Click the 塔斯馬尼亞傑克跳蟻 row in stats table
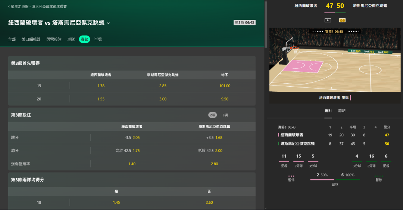This screenshot has height=210, width=403. [x=334, y=144]
